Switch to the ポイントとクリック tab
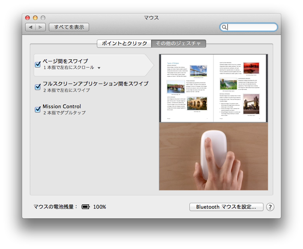 (x=124, y=43)
